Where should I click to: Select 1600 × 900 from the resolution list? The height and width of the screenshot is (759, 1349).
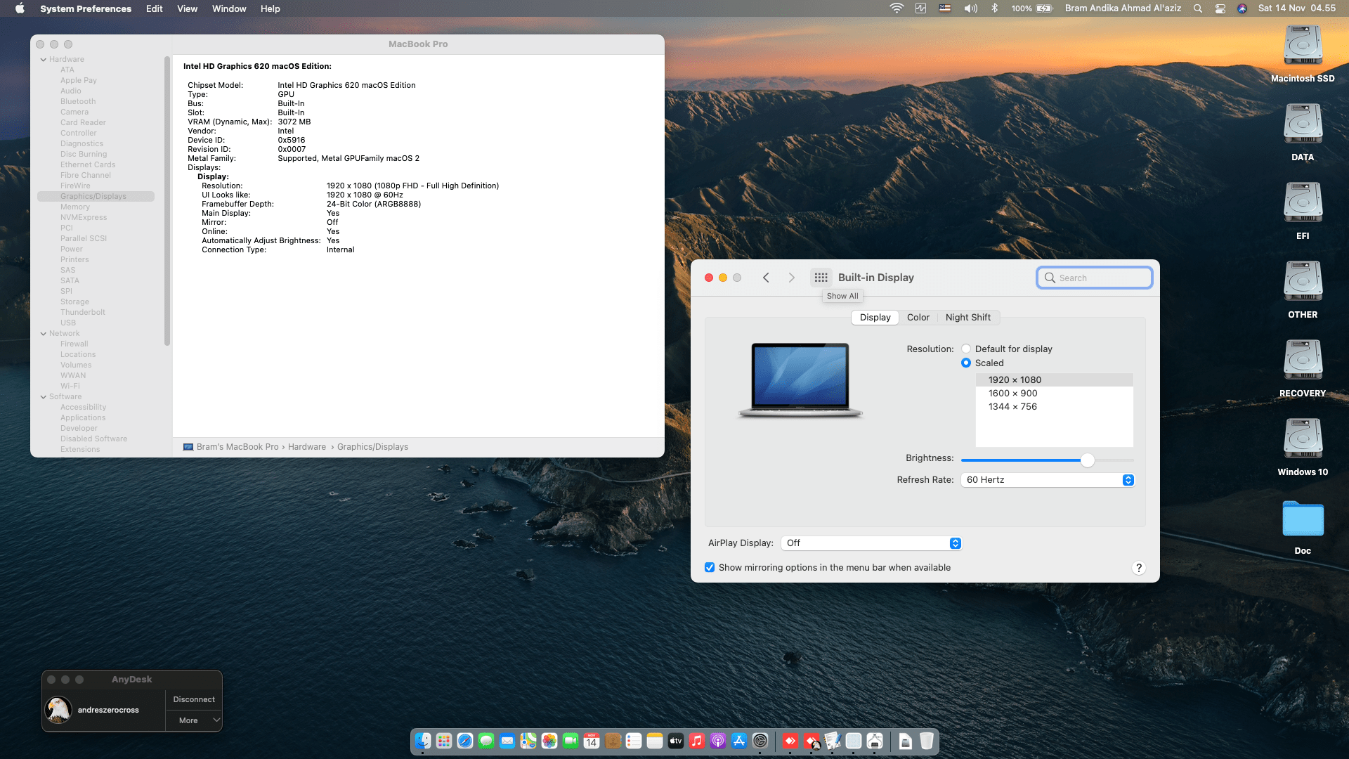click(x=1013, y=394)
